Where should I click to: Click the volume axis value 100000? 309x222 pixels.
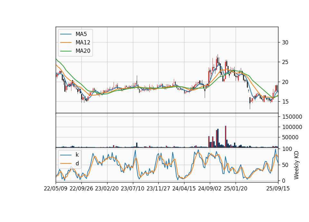[x=292, y=127]
